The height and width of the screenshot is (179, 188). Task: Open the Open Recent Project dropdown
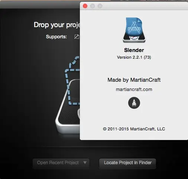point(61,163)
